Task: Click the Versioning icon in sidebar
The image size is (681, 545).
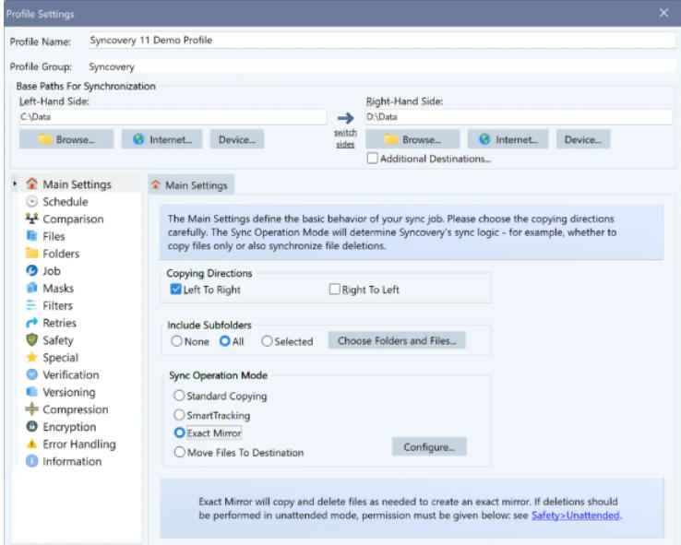Action: point(31,392)
